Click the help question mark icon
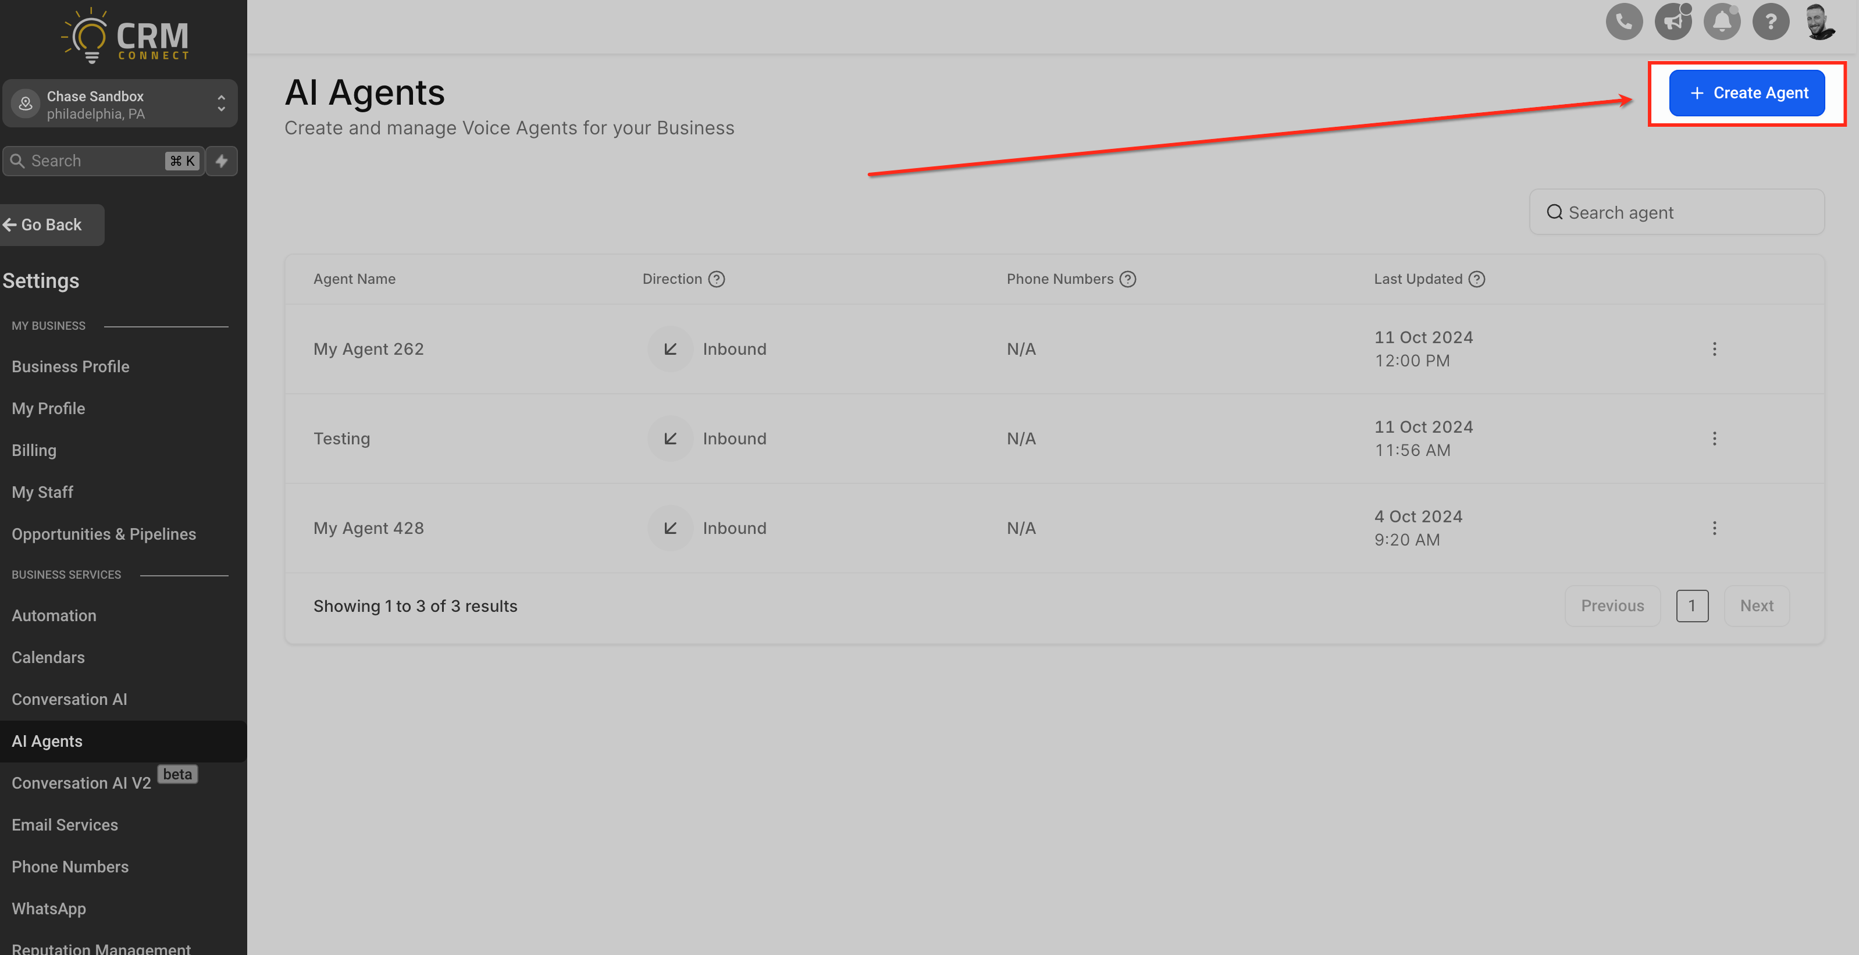This screenshot has height=955, width=1859. [x=1770, y=22]
